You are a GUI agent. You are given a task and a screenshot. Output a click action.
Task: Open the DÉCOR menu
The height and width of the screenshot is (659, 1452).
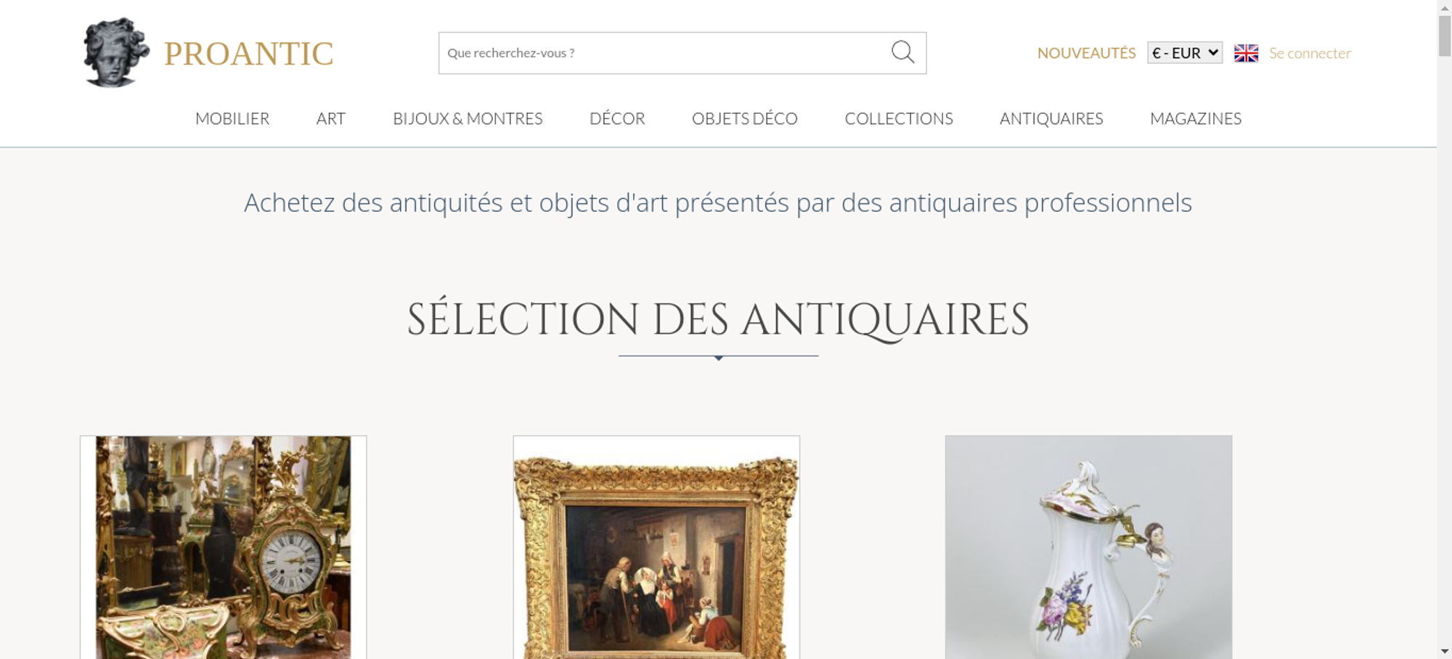[617, 118]
